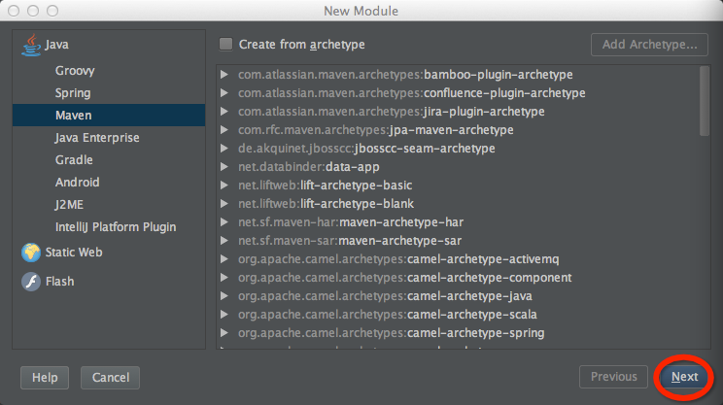Click the Java coffee cup icon
Image resolution: width=723 pixels, height=405 pixels.
tap(31, 45)
